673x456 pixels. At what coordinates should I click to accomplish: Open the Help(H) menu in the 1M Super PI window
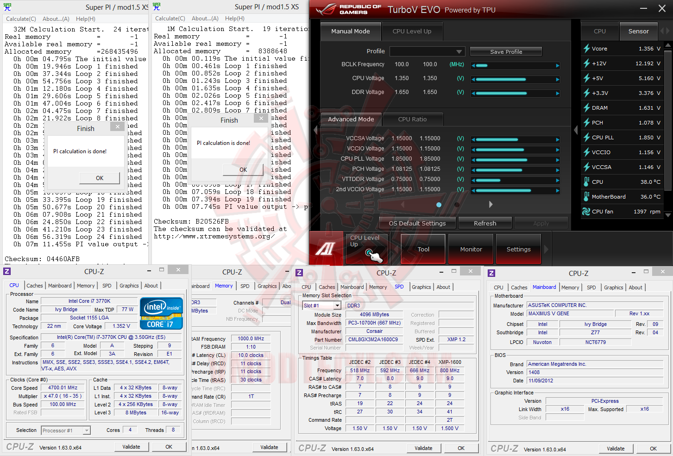[x=235, y=19]
